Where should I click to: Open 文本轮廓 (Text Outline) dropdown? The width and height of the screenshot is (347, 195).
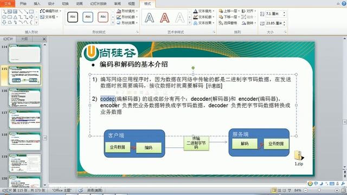point(204,17)
